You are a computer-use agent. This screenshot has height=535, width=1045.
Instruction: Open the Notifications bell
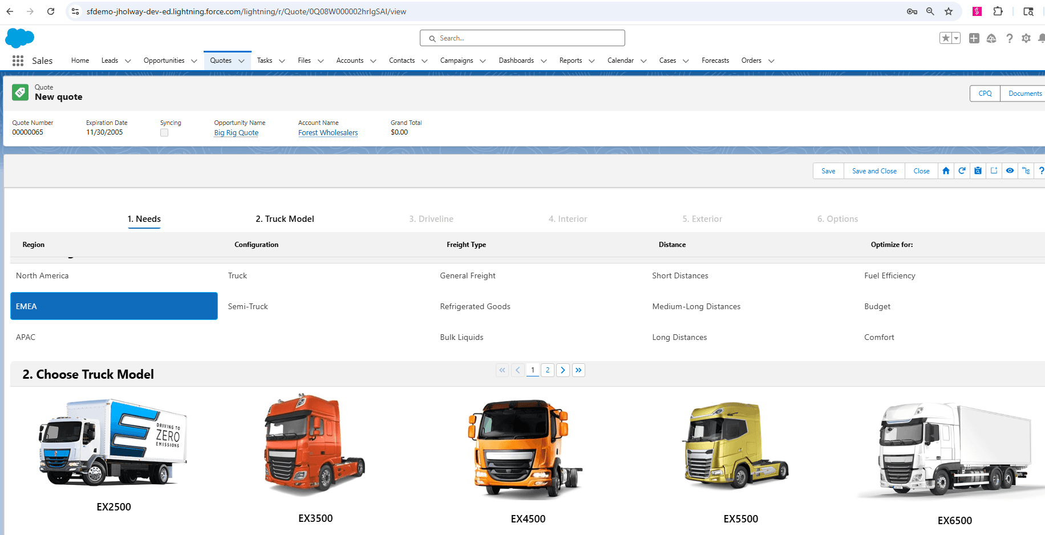[1041, 38]
